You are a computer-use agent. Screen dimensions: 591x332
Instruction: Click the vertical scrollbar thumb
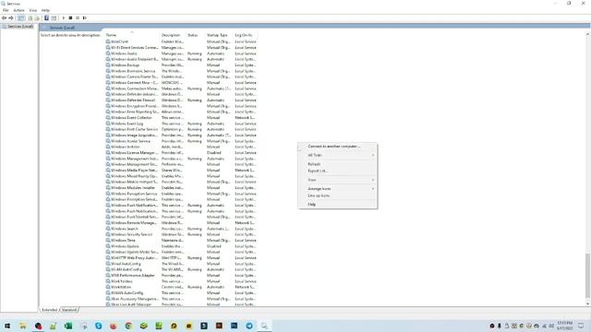[587, 277]
